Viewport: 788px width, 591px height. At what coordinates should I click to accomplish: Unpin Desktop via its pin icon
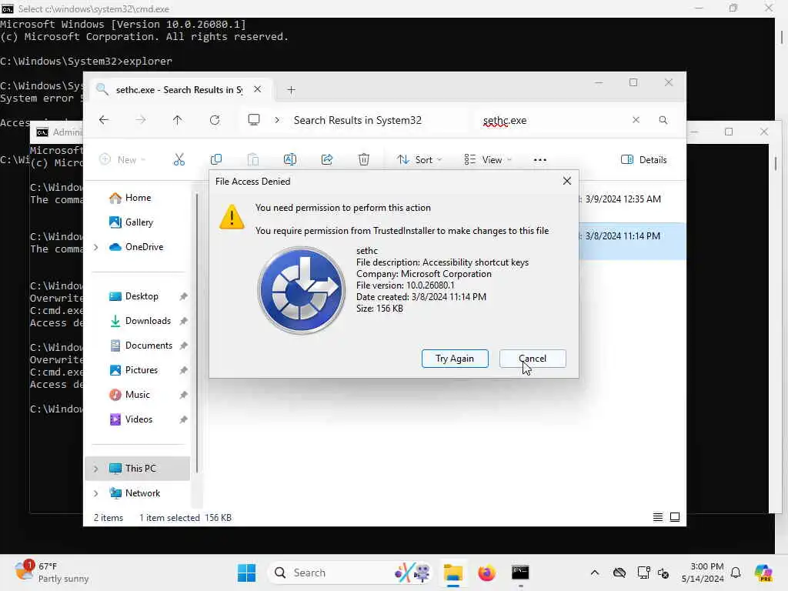point(183,296)
